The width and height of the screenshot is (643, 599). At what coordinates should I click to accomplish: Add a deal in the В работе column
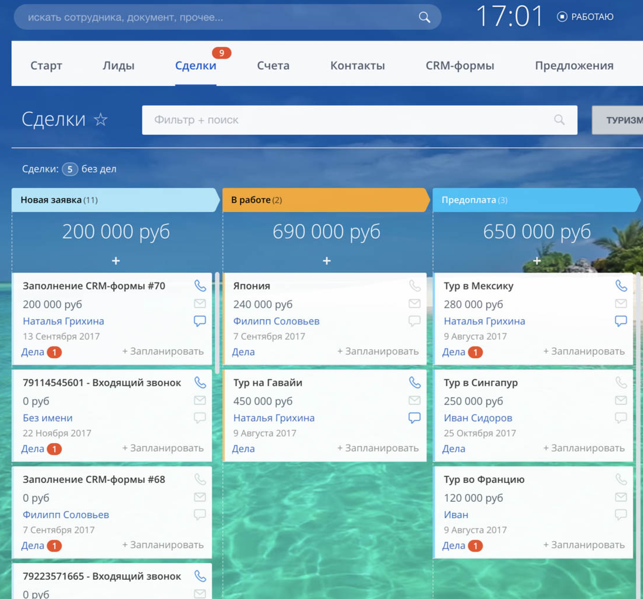pos(327,261)
